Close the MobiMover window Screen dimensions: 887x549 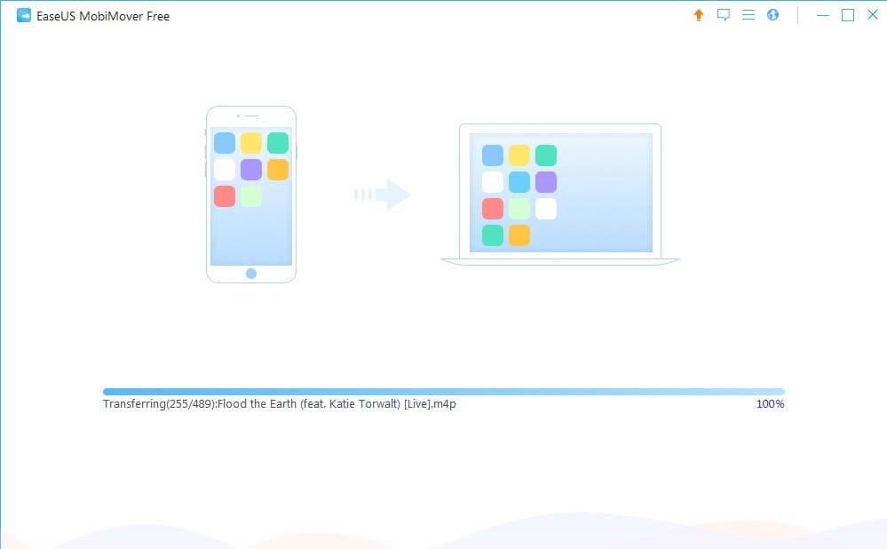(x=873, y=15)
